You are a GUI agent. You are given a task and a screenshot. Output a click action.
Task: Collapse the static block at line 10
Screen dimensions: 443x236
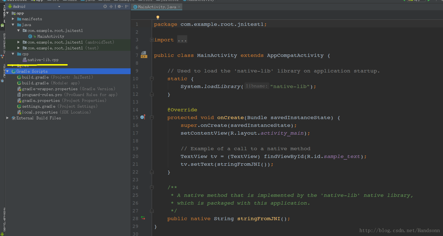[152, 79]
